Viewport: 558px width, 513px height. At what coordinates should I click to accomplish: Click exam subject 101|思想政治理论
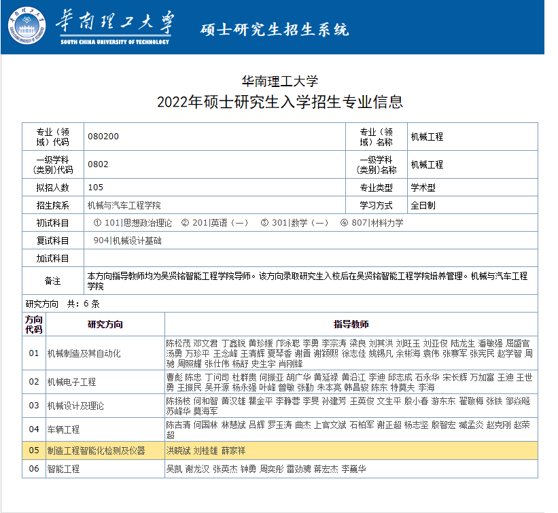(x=138, y=223)
